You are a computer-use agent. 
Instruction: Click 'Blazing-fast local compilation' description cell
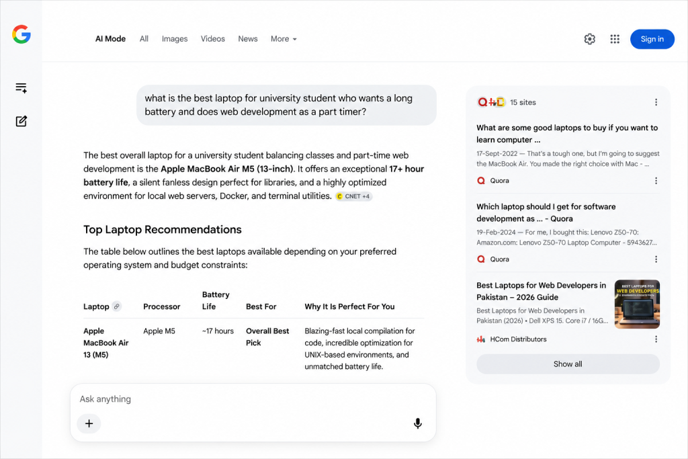[359, 349]
